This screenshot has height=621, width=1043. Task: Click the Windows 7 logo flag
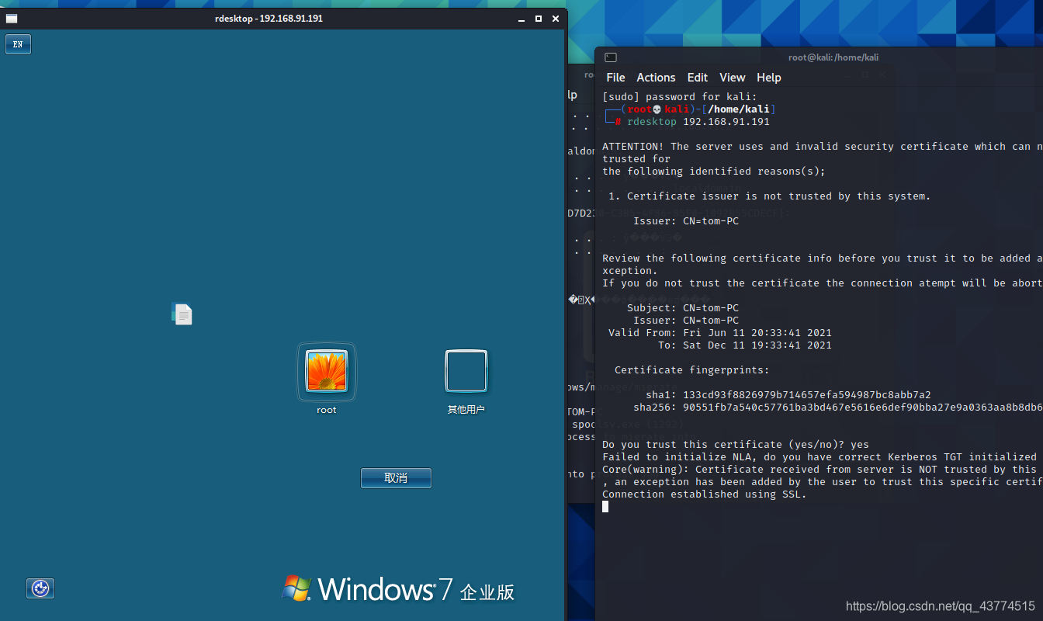point(296,588)
